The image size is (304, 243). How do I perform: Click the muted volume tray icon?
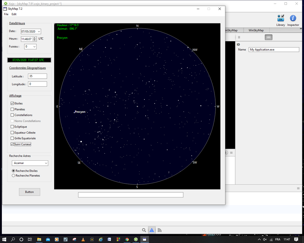click(265, 240)
